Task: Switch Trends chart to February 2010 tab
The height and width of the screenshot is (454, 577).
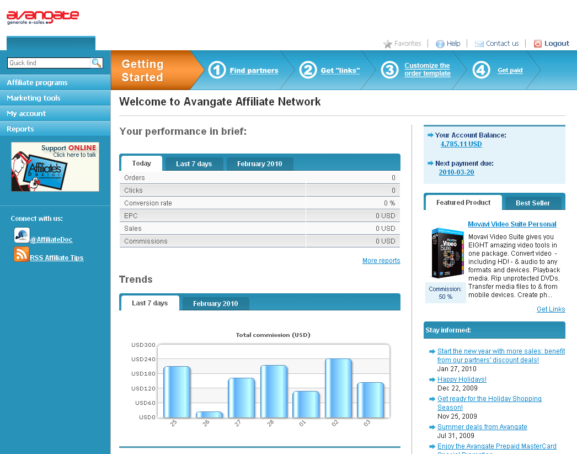Action: click(215, 304)
